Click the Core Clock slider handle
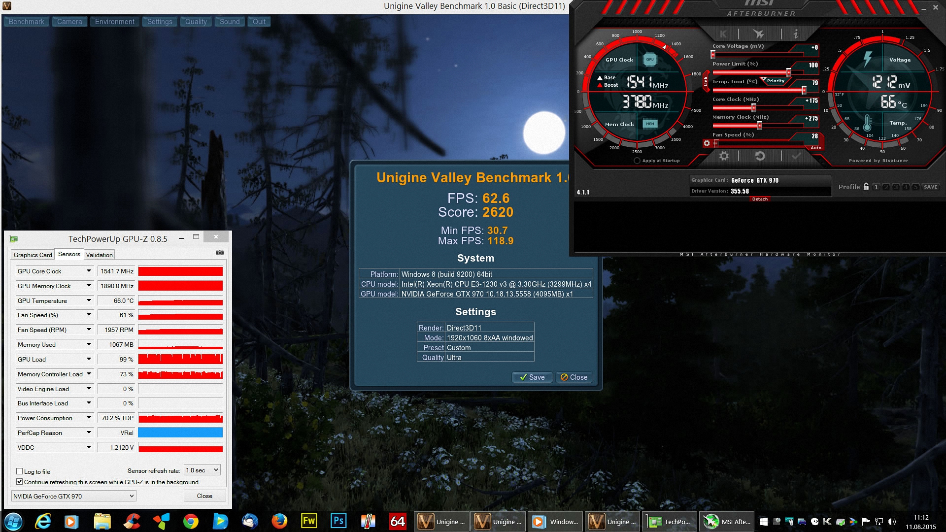This screenshot has height=532, width=946. click(x=753, y=108)
